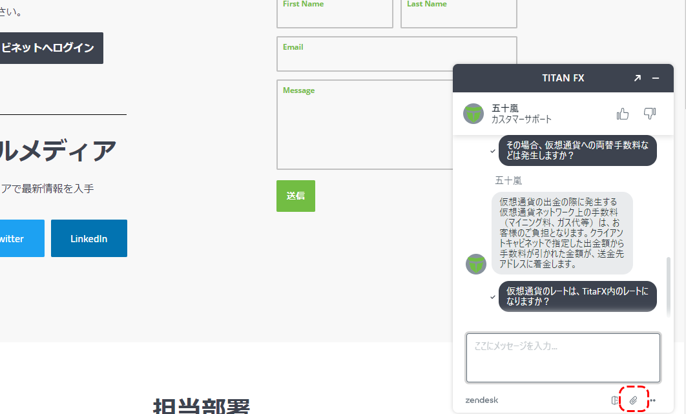This screenshot has height=414, width=686.
Task: Rate the chat with thumbs up
Action: [622, 114]
